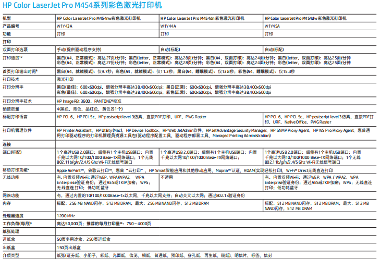The image size is (381, 259).
Task: Click the M454dw model column header
Action: pyautogui.click(x=305, y=18)
